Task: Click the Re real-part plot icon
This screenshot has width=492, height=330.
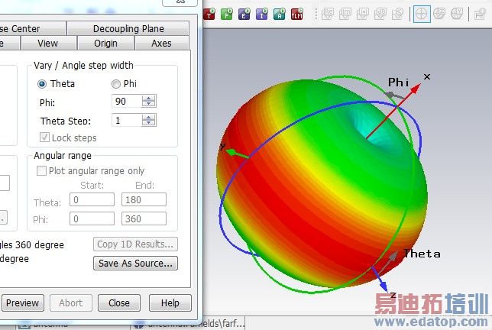Action: 328,14
